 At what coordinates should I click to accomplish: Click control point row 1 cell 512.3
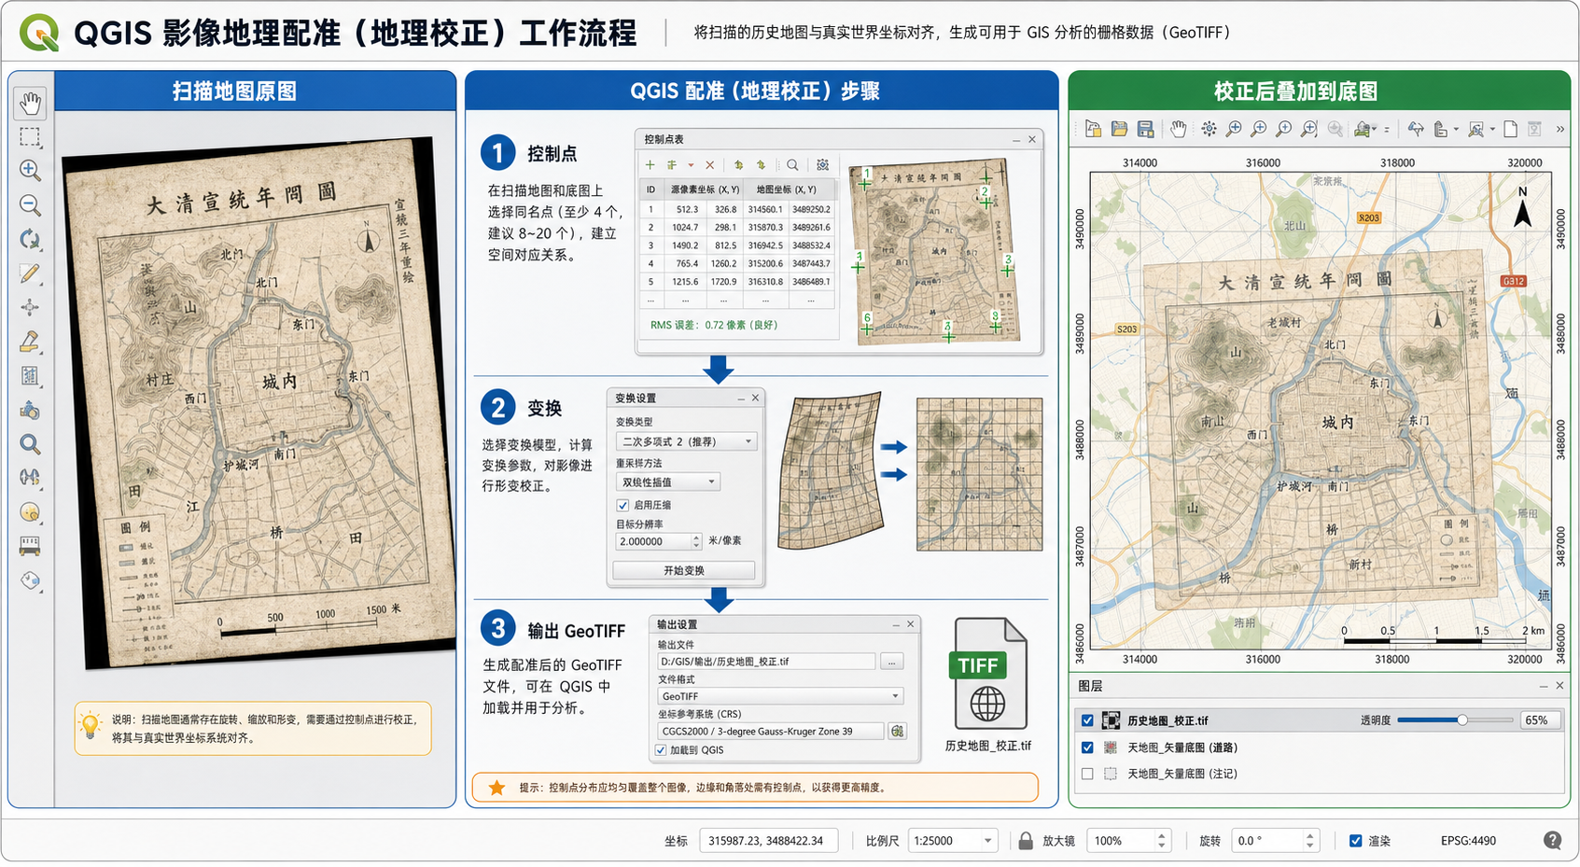coord(687,210)
